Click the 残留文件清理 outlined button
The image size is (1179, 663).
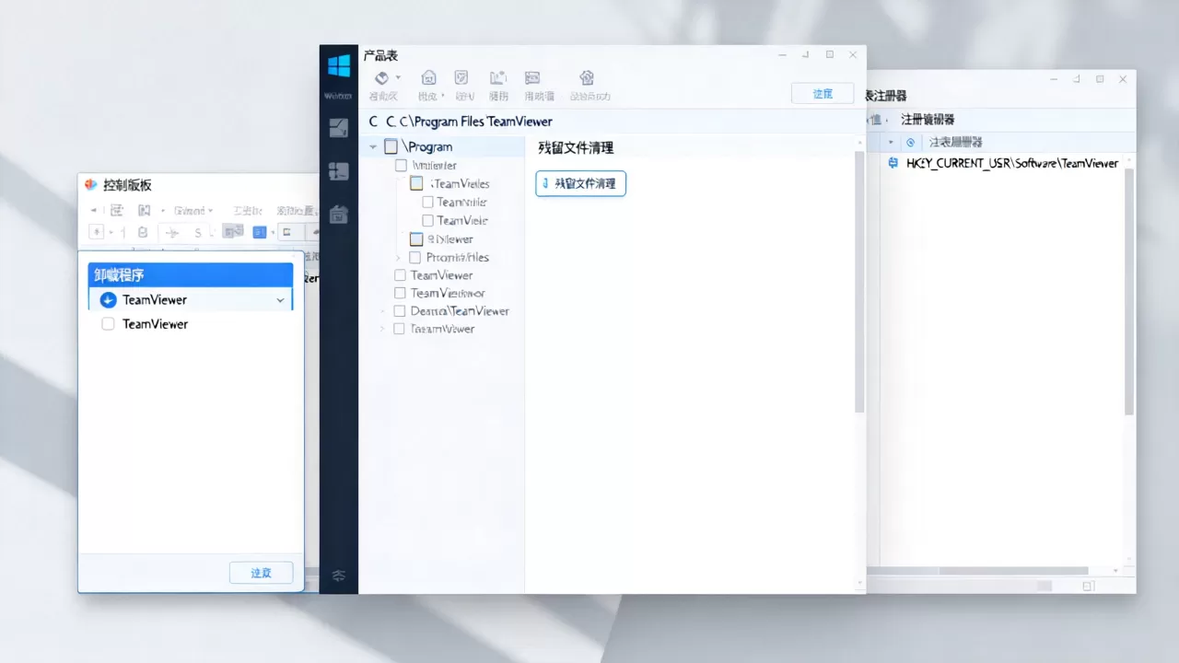coord(580,184)
